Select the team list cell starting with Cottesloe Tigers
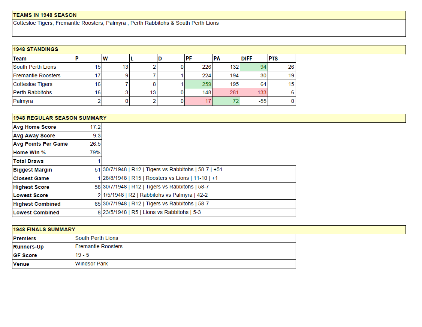422x327 pixels. coord(116,23)
